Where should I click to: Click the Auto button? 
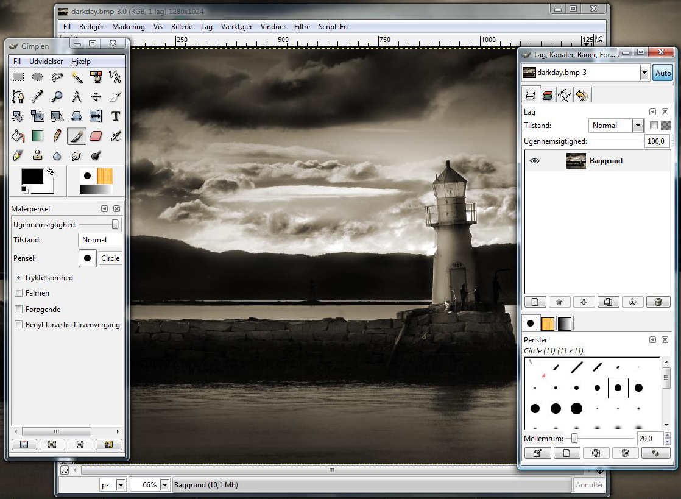pos(662,73)
